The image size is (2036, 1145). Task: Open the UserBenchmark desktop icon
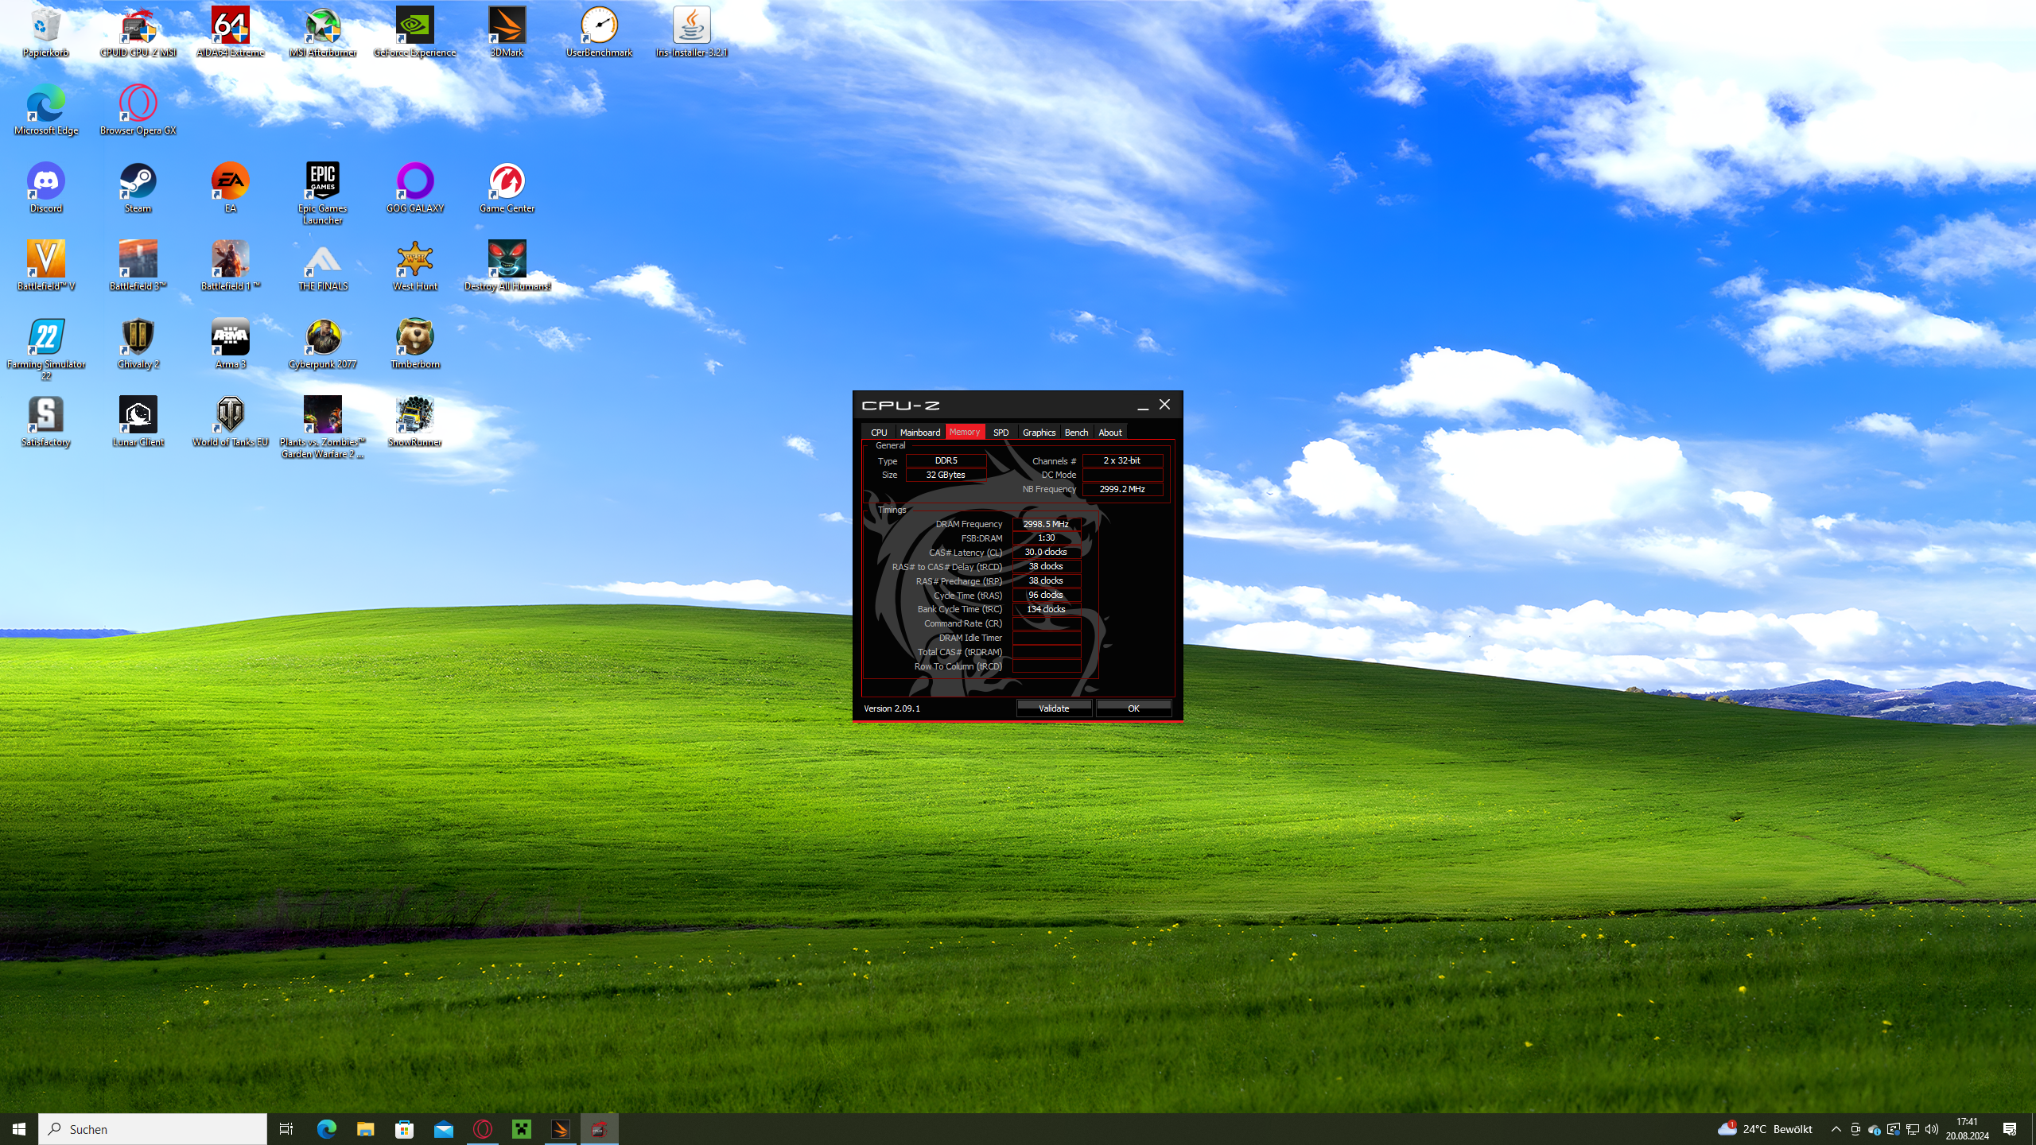tap(599, 27)
